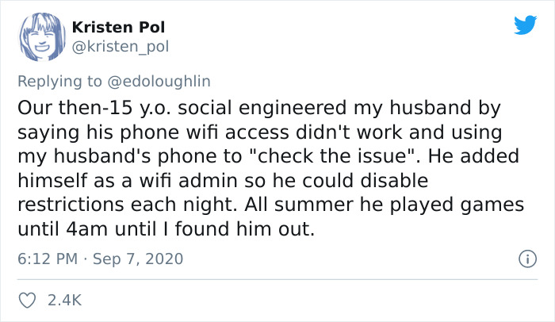Open the 6:12 PM timestamp
Screen dimensions: 555x322
coord(48,259)
